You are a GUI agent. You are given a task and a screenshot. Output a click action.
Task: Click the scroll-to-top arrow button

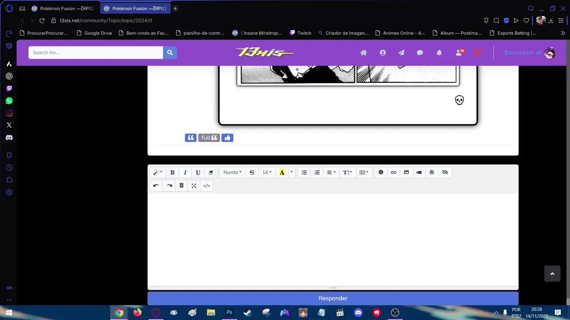[552, 274]
